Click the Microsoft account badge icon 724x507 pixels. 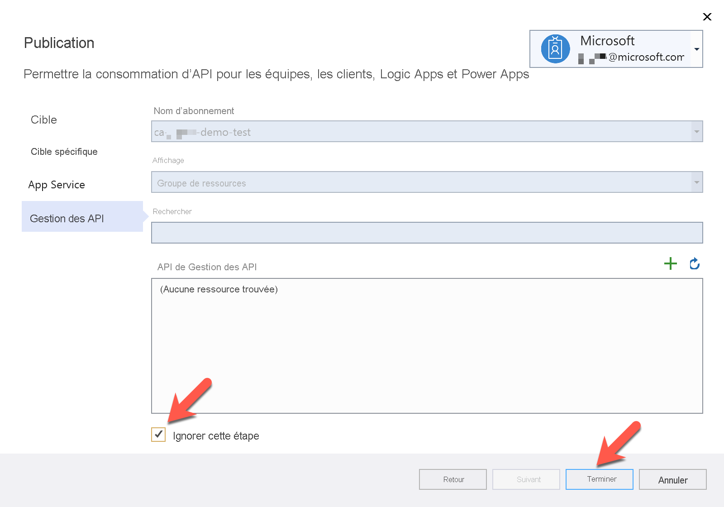coord(555,49)
